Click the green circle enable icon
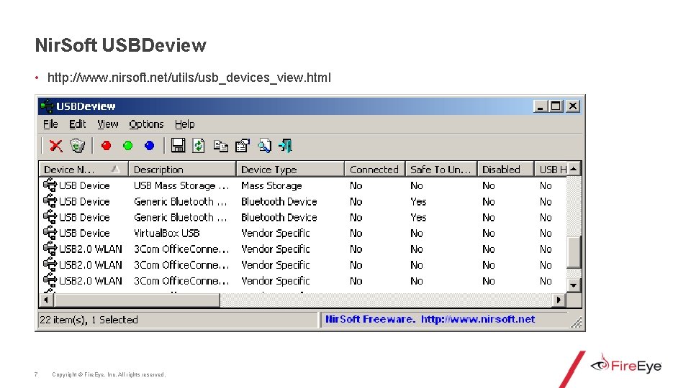Screen dimensions: 691x388 pyautogui.click(x=128, y=146)
